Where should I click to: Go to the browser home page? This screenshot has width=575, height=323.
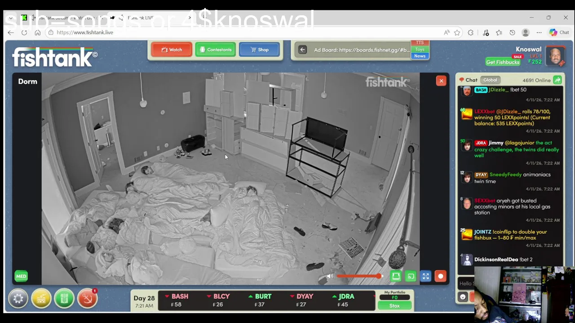(38, 33)
